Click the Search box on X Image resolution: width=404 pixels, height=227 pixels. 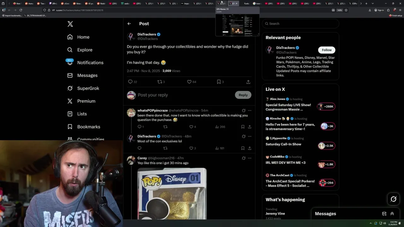point(300,24)
